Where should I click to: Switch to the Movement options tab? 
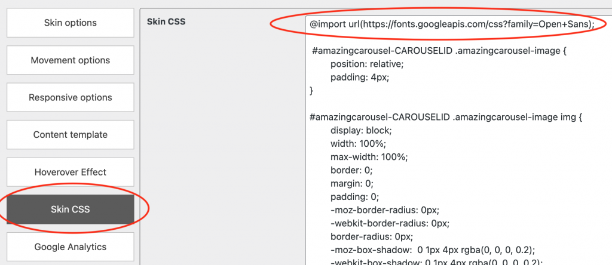click(70, 60)
